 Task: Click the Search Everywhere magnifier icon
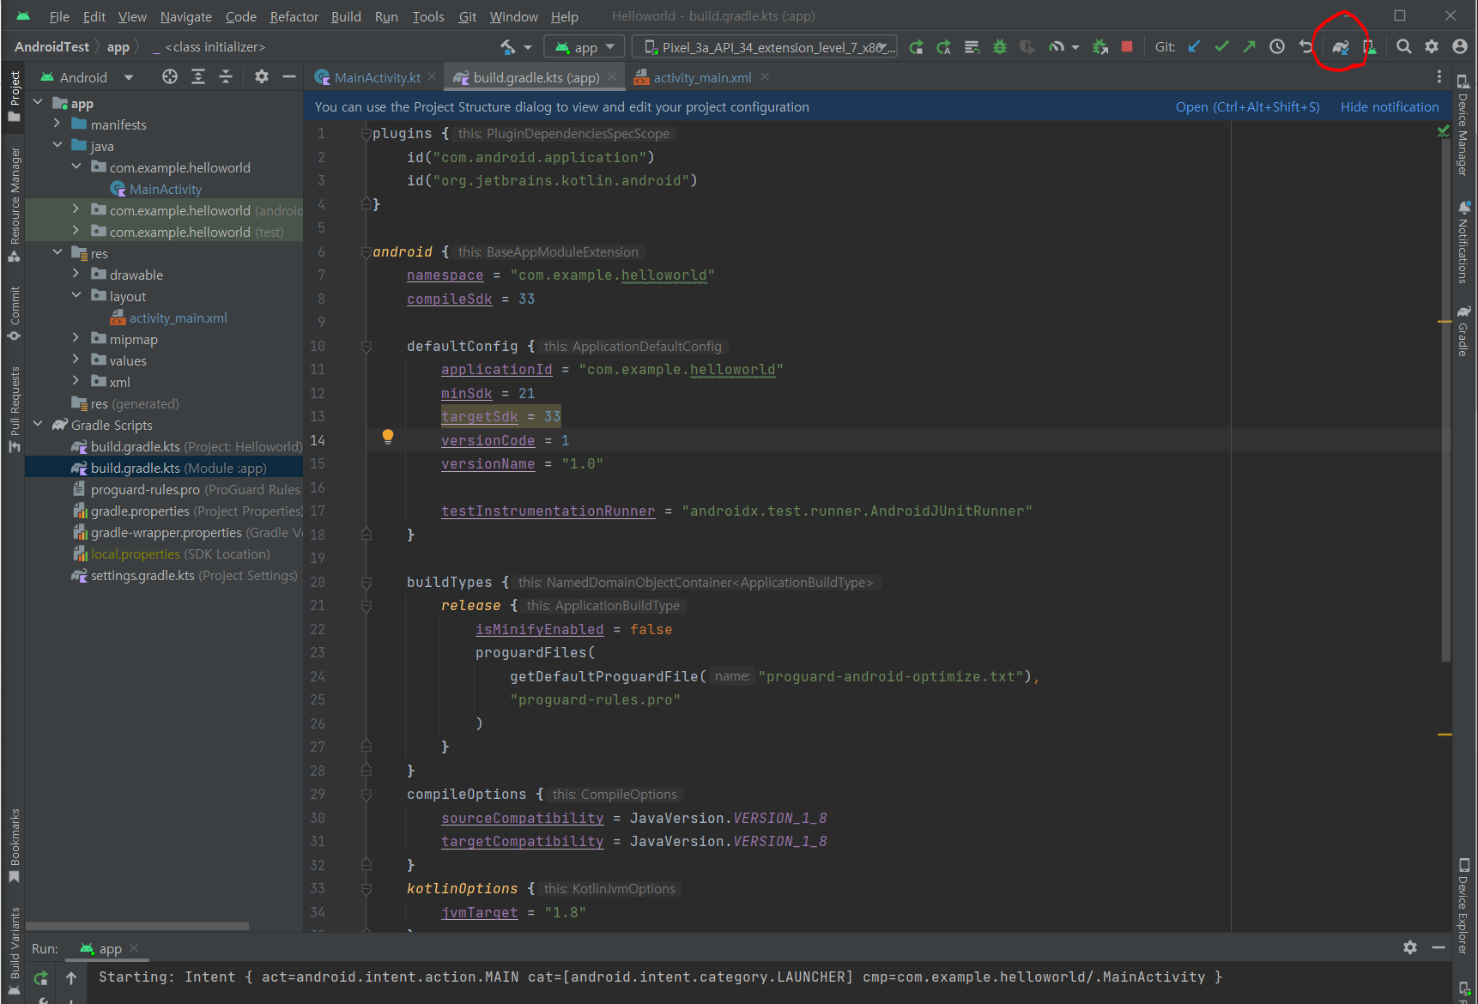coord(1403,46)
